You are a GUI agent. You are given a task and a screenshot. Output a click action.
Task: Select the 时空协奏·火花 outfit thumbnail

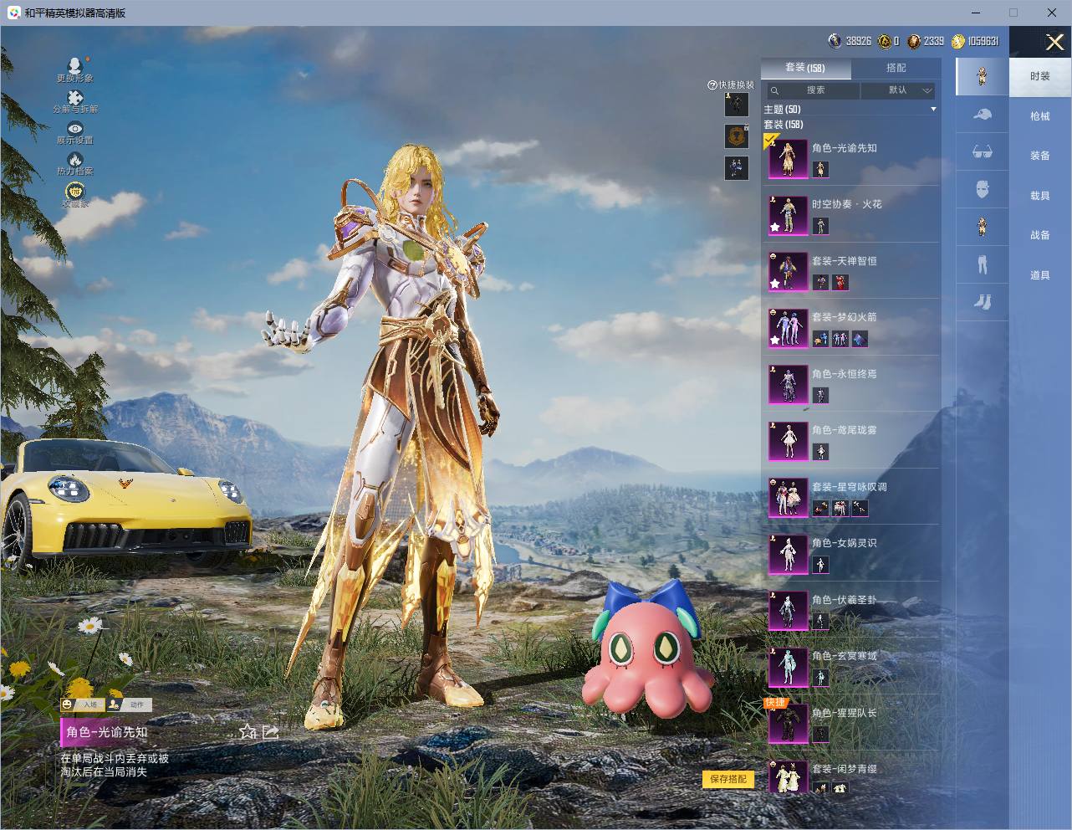788,215
